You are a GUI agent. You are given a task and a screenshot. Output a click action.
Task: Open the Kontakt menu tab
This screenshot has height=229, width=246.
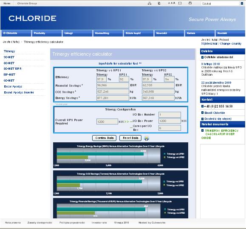[x=230, y=33]
